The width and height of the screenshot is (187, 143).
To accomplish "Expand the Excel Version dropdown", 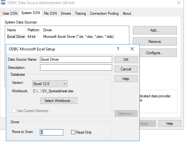I will pos(50,84).
